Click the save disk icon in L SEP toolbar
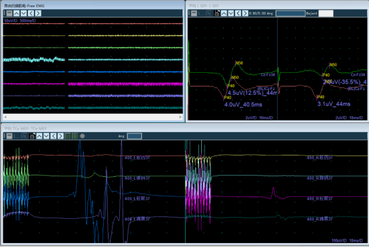369x247 pixels. coord(216,13)
